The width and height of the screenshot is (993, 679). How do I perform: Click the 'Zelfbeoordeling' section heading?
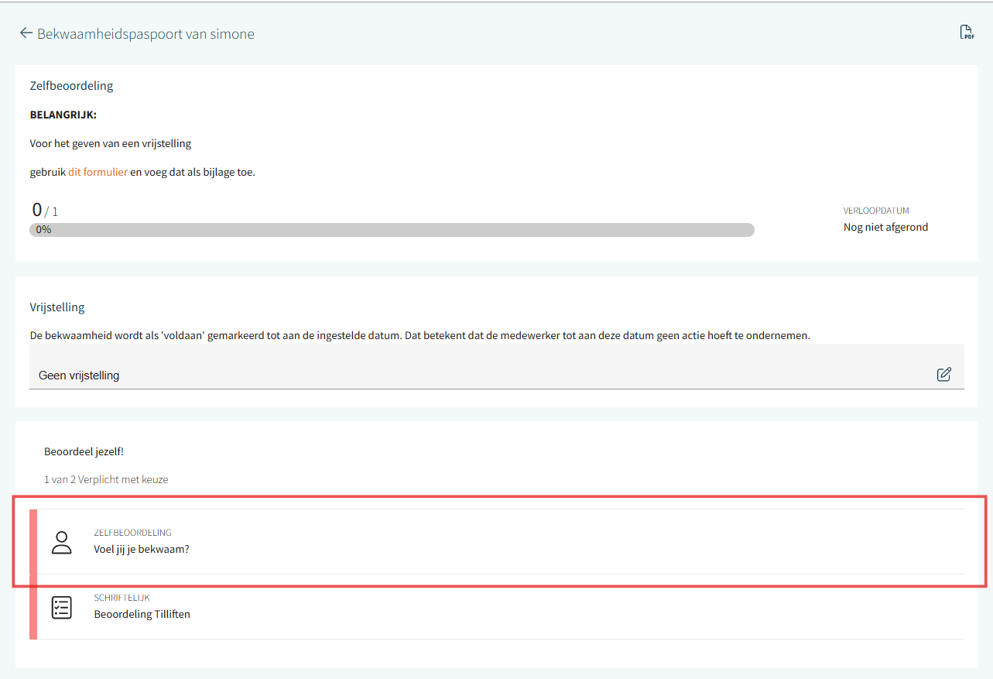point(71,86)
